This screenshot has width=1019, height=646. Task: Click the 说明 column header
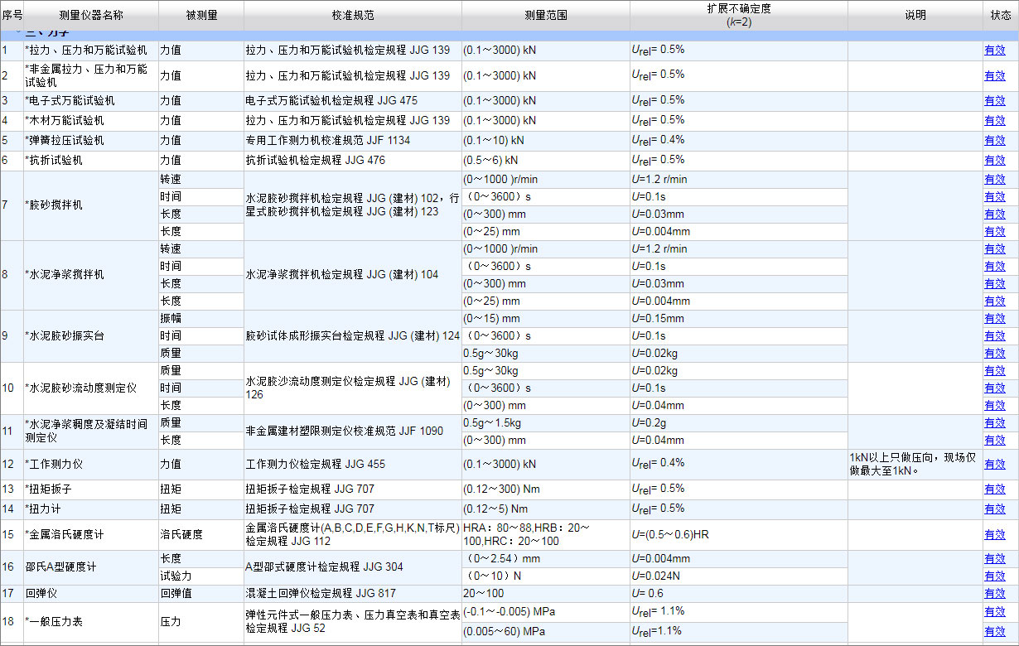tap(915, 16)
